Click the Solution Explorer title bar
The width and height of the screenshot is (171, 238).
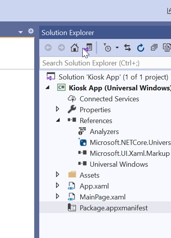[105, 32]
